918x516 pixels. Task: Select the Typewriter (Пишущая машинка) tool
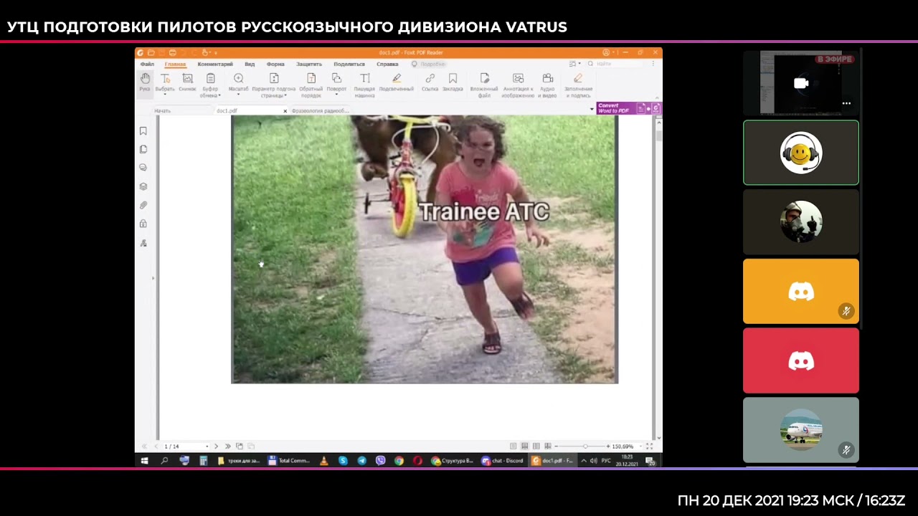364,85
